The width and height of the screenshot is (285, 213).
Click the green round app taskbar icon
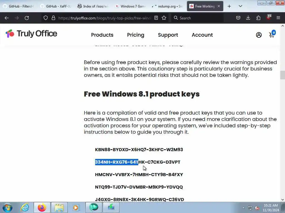(94, 207)
